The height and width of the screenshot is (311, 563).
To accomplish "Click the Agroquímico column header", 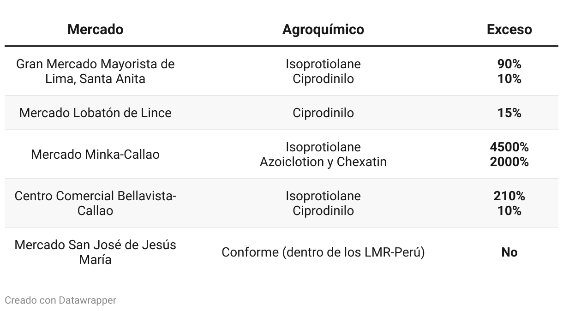I will 323,30.
